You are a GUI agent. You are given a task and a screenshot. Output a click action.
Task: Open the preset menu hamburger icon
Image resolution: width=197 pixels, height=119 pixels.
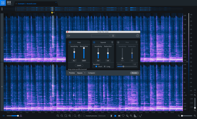[x=113, y=36]
